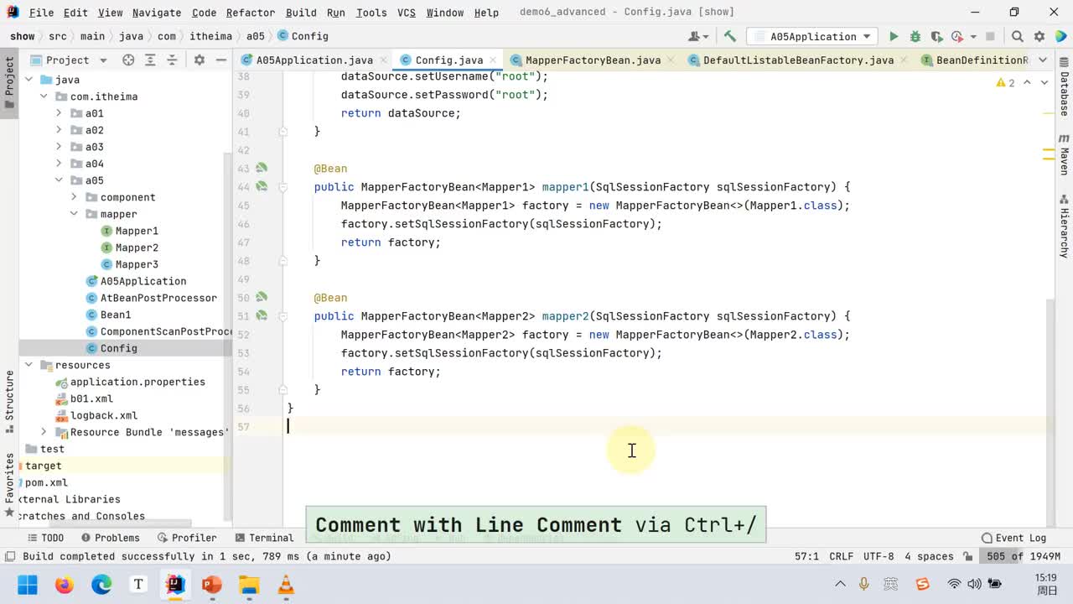
Task: Switch to MapperFactoryBean.java tab
Action: point(593,60)
